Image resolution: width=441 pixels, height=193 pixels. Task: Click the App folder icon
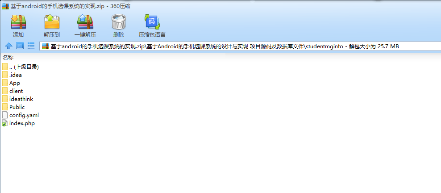pyautogui.click(x=5, y=83)
